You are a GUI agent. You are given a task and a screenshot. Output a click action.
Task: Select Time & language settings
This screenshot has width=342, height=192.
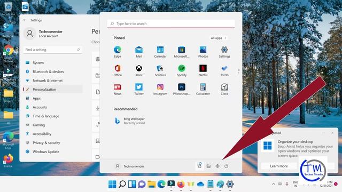pyautogui.click(x=52, y=116)
